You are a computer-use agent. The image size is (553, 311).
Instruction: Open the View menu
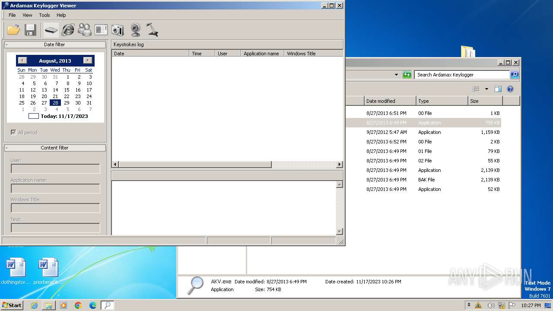point(27,15)
